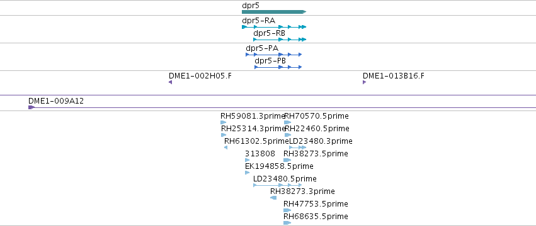Select the dpr5-PA protein feature
The image size is (536, 226).
[x=273, y=55]
